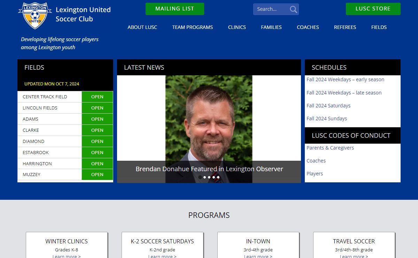Open the REFEREES menu

(345, 27)
